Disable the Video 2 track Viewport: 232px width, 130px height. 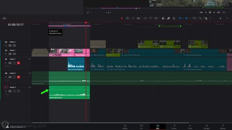pos(14,45)
